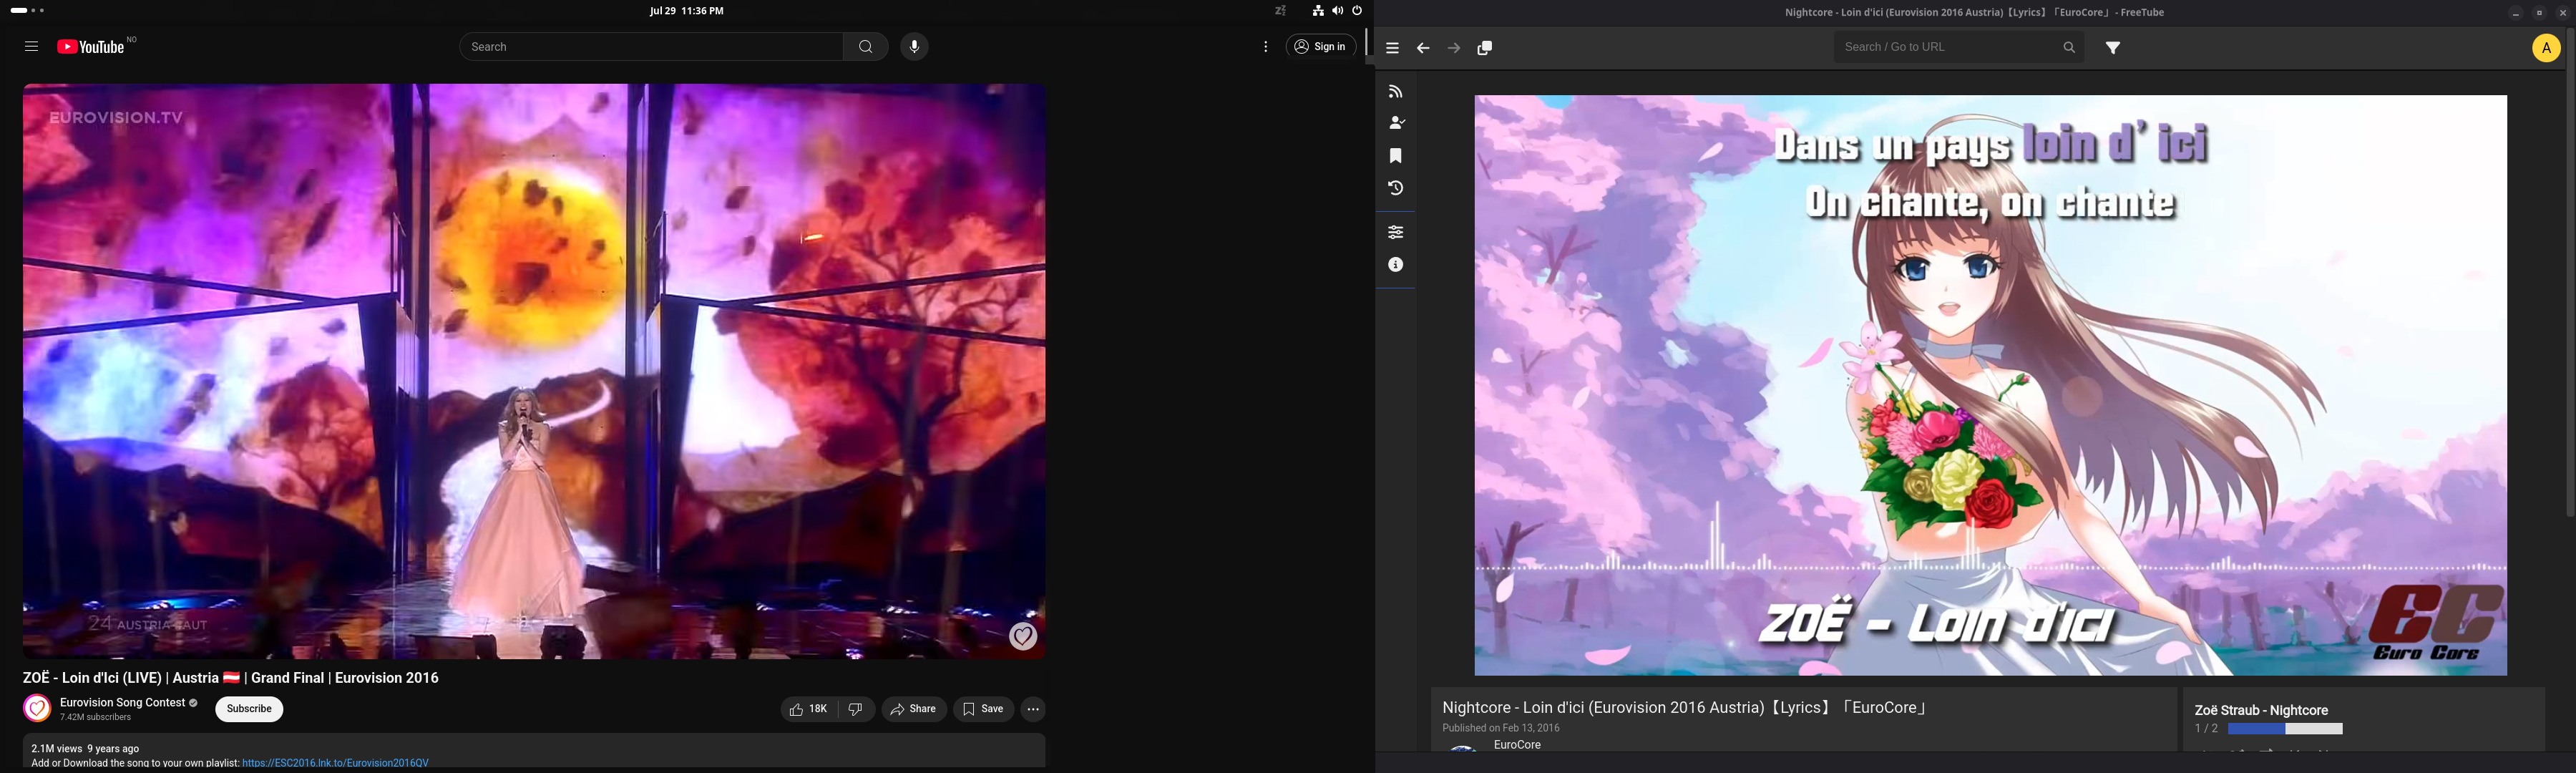Viewport: 2576px width, 773px height.
Task: Click FreeTube's search magnifier icon
Action: click(x=2069, y=47)
